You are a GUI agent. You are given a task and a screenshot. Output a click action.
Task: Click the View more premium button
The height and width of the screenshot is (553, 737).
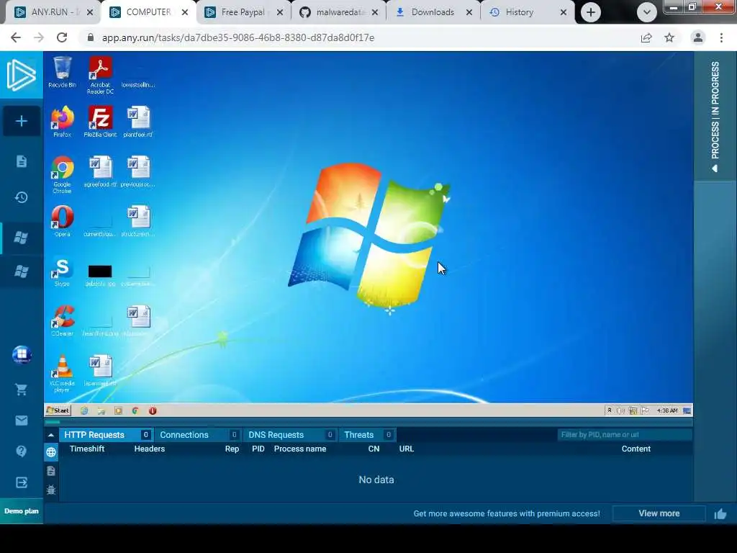[659, 513]
